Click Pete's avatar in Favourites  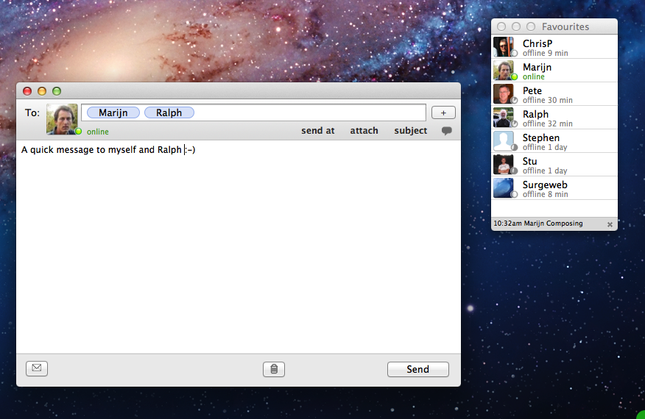click(x=504, y=94)
